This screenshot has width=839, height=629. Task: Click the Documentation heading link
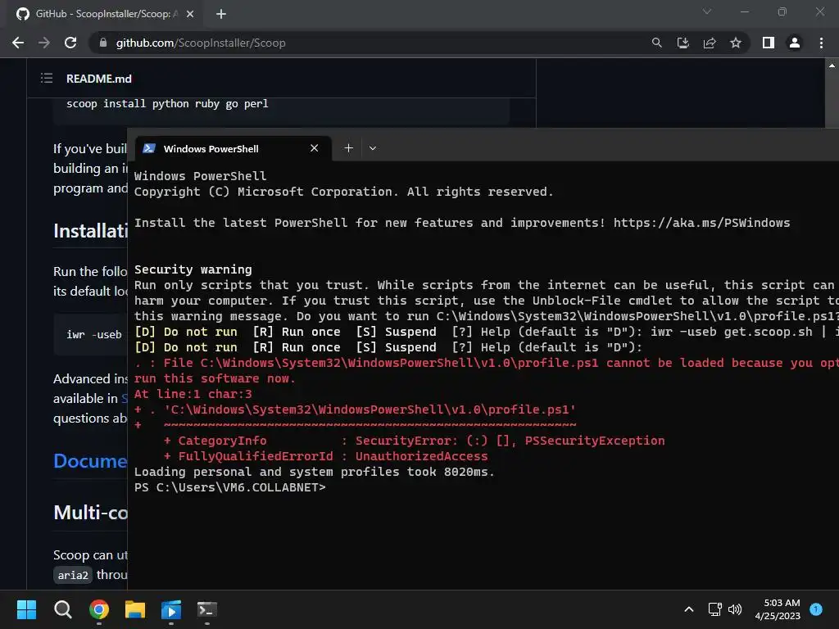coord(90,460)
